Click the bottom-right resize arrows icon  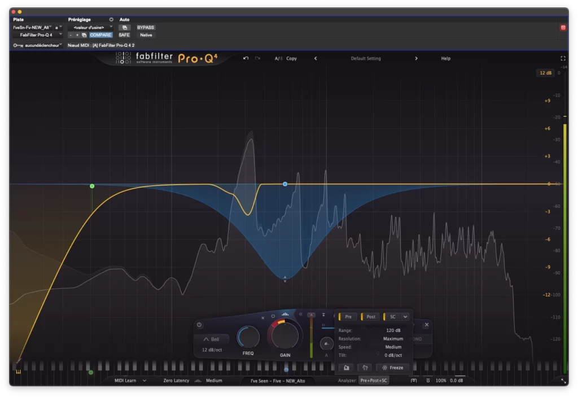tap(563, 381)
